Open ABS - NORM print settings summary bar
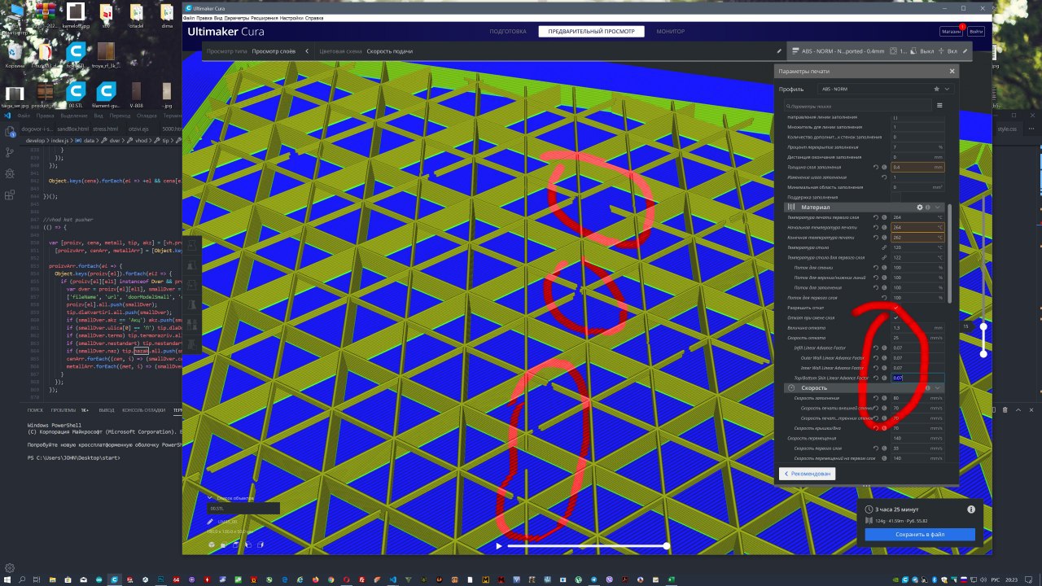Image resolution: width=1042 pixels, height=586 pixels. pyautogui.click(x=880, y=50)
